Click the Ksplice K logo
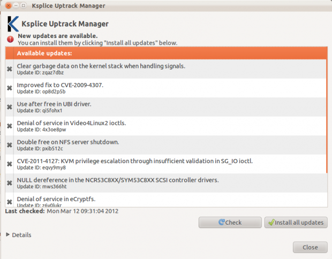The width and height of the screenshot is (332, 259). (x=13, y=24)
